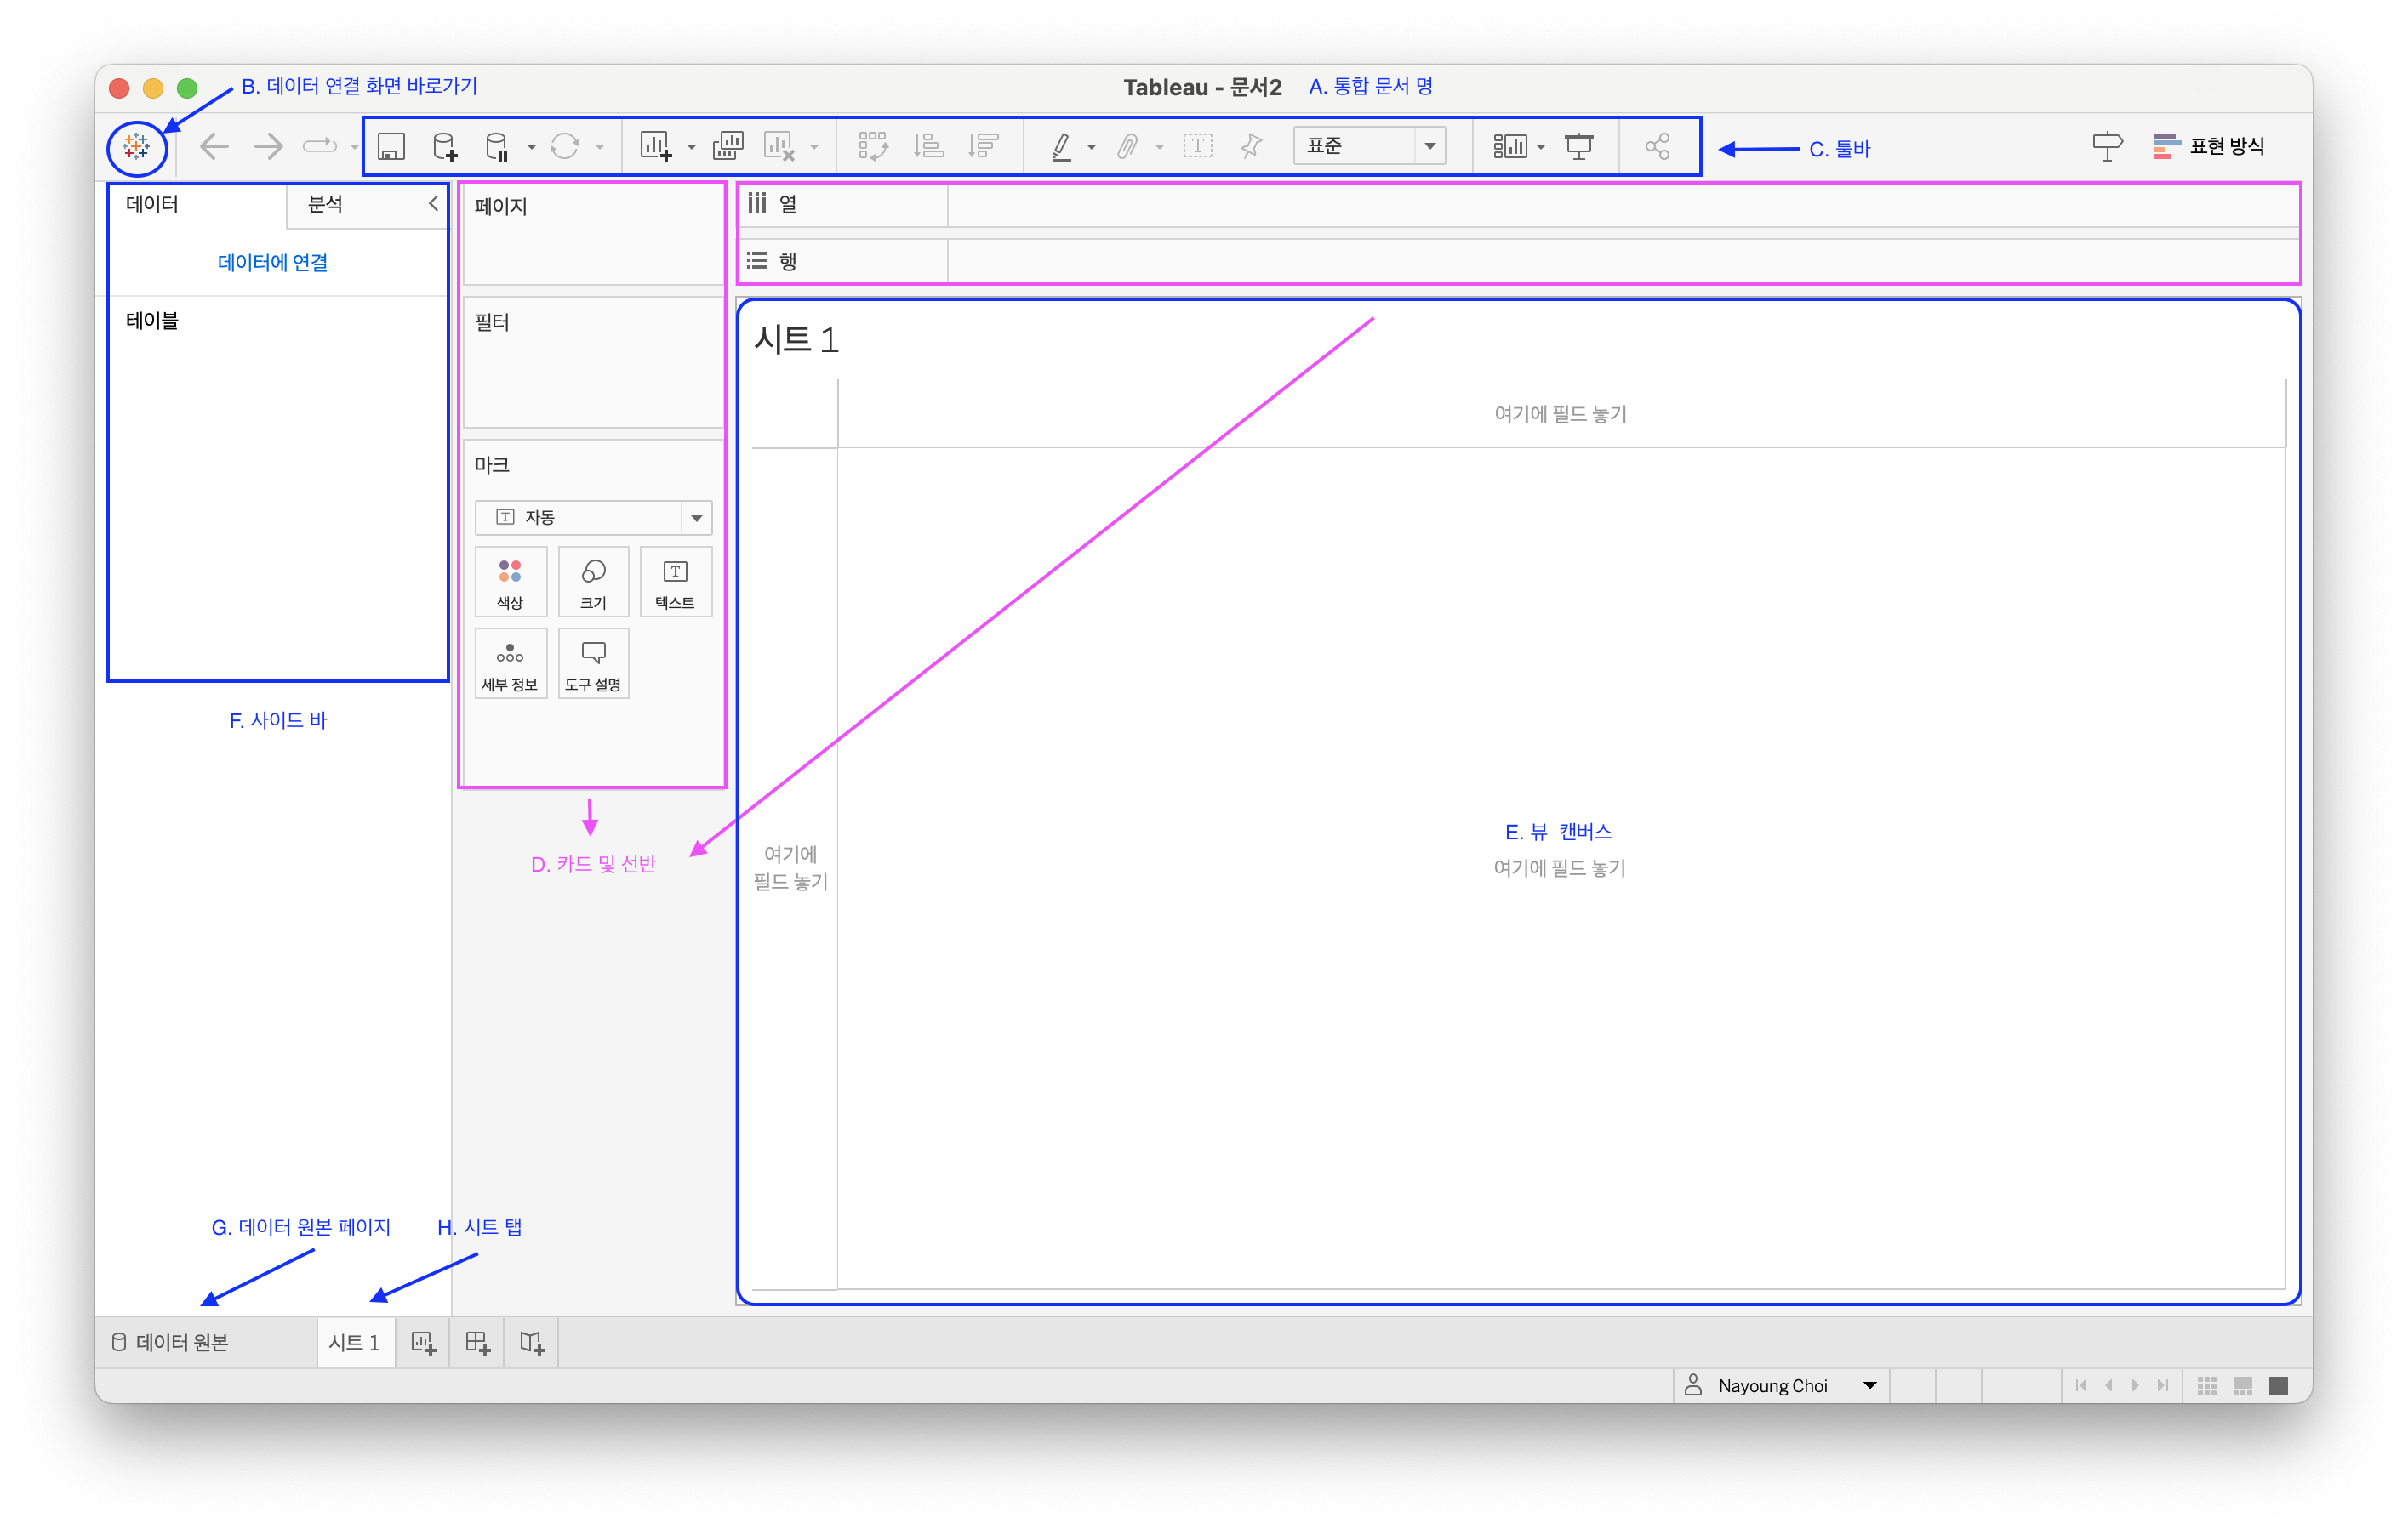The image size is (2408, 1529).
Task: Click the redo forward arrow
Action: tap(268, 147)
